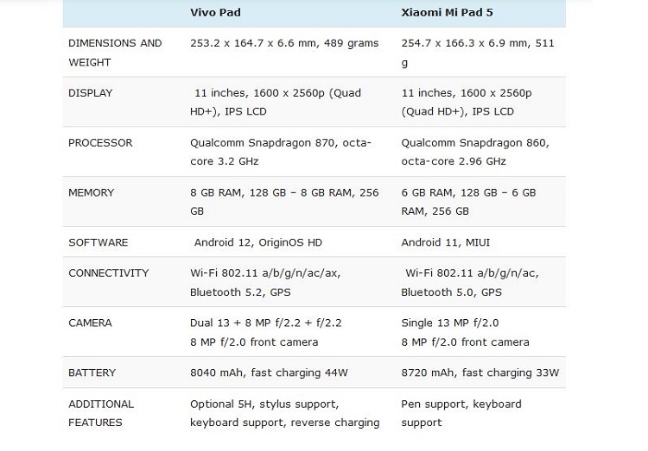Image resolution: width=648 pixels, height=451 pixels.
Task: Click the 8040 mAh battery cell
Action: tap(269, 373)
